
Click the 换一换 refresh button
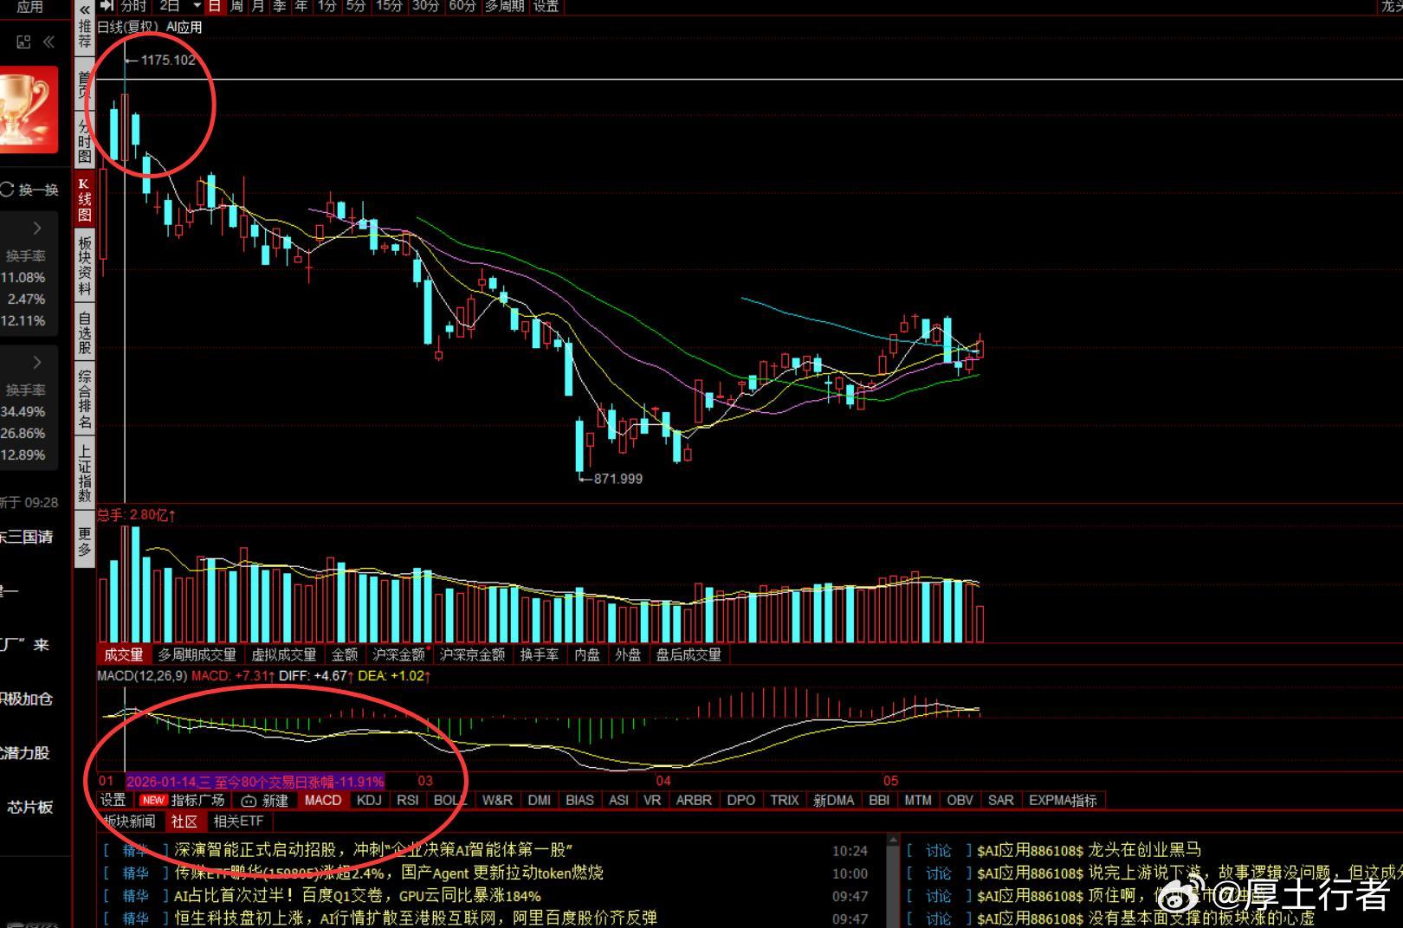(x=31, y=190)
